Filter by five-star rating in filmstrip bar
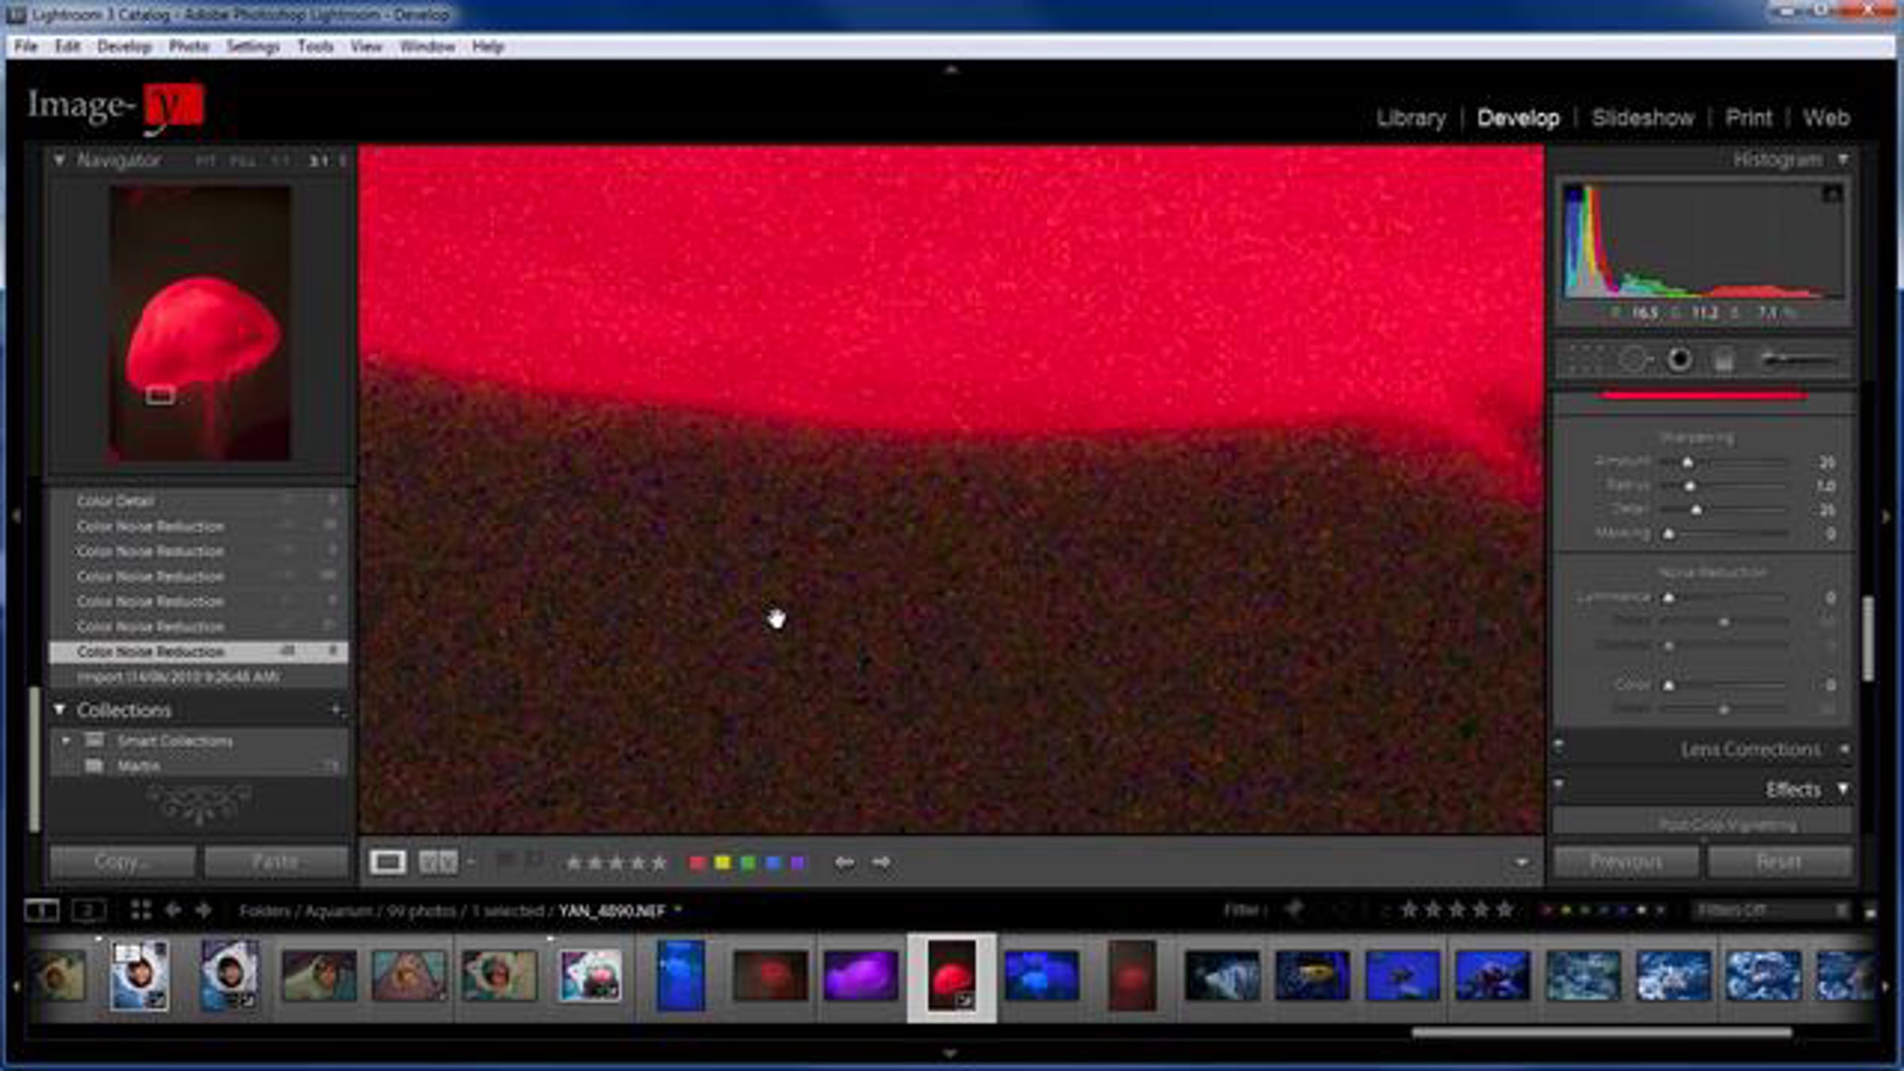Image resolution: width=1904 pixels, height=1071 pixels. [x=1504, y=910]
